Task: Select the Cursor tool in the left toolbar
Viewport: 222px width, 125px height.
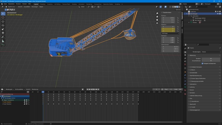Action: [3, 18]
